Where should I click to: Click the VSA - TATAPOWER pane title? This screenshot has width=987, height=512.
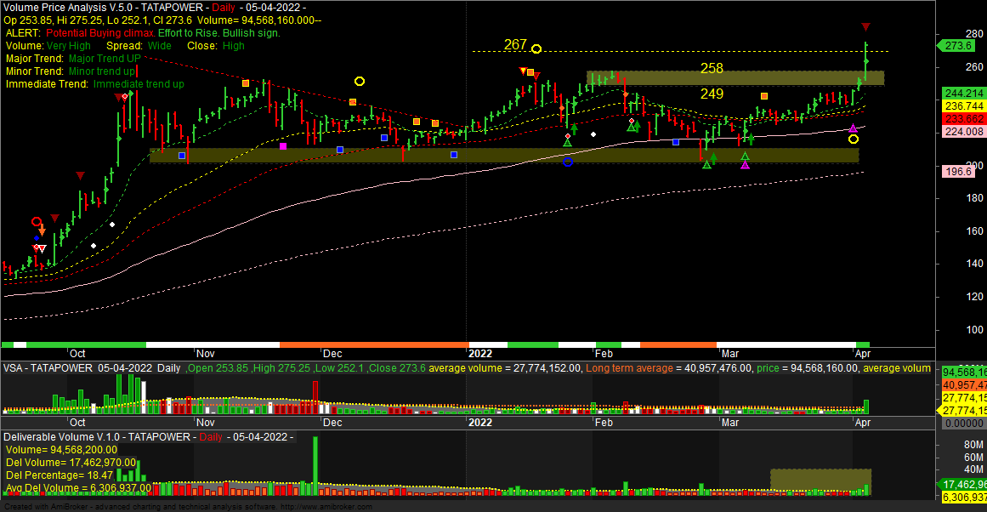48,368
